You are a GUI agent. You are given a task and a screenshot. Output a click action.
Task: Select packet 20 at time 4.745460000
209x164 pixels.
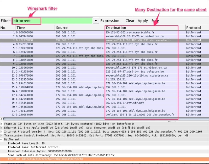[104, 107]
